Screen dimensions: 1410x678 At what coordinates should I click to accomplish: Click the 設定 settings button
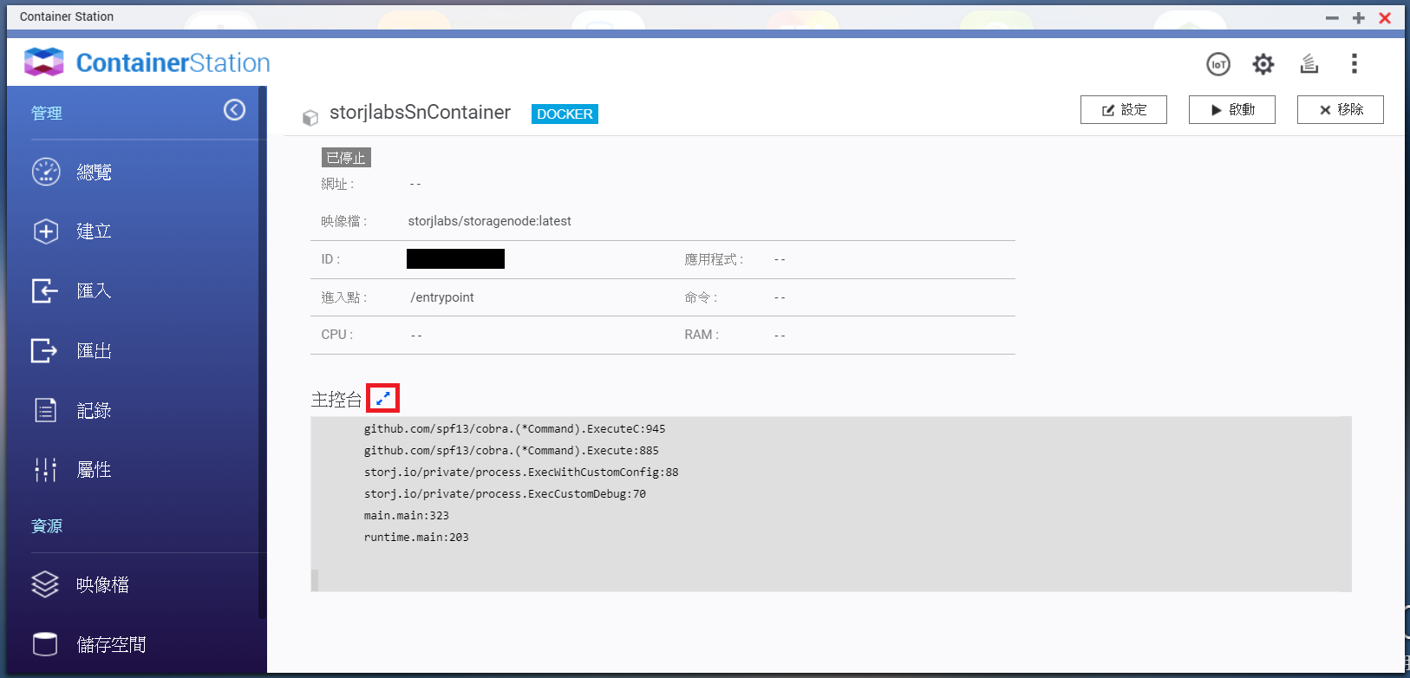[x=1124, y=109]
